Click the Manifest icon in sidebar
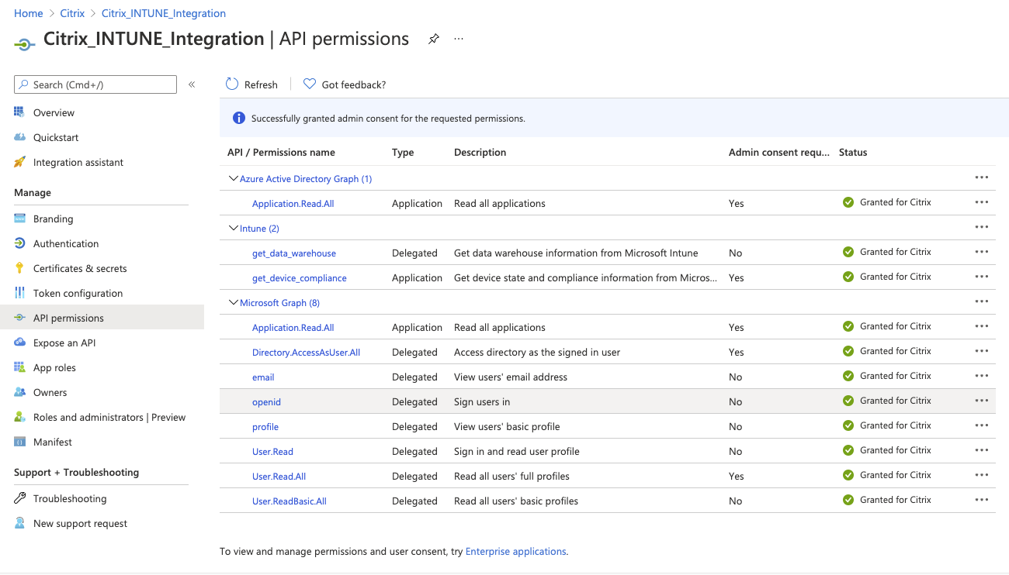Screen dimensions: 1009x575 pos(19,442)
